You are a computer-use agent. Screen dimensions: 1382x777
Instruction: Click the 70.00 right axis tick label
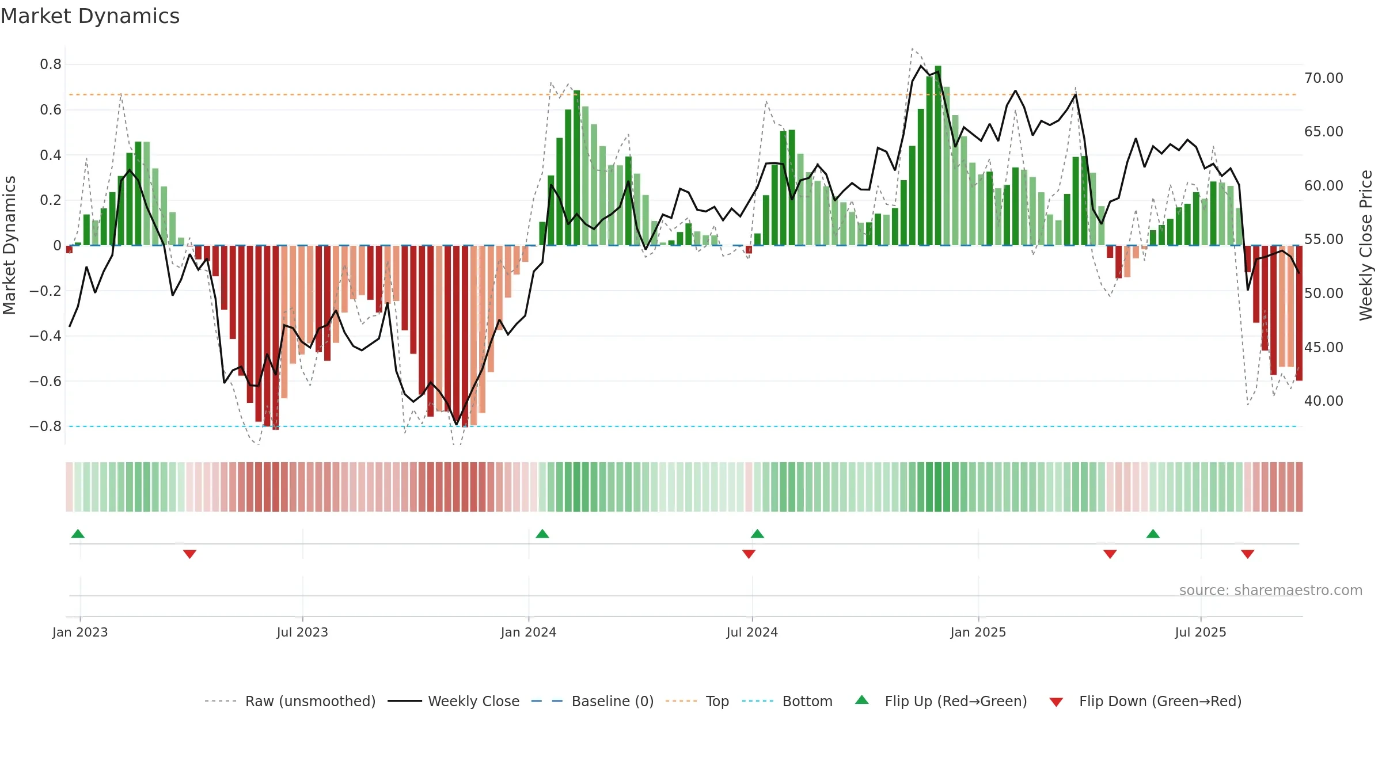(1324, 78)
